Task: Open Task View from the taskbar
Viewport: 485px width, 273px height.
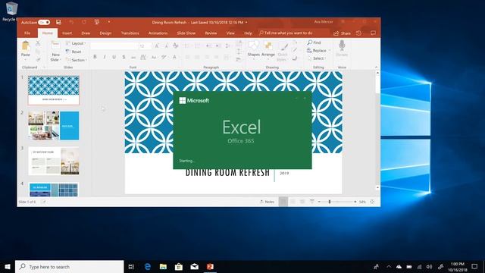Action: [x=131, y=266]
